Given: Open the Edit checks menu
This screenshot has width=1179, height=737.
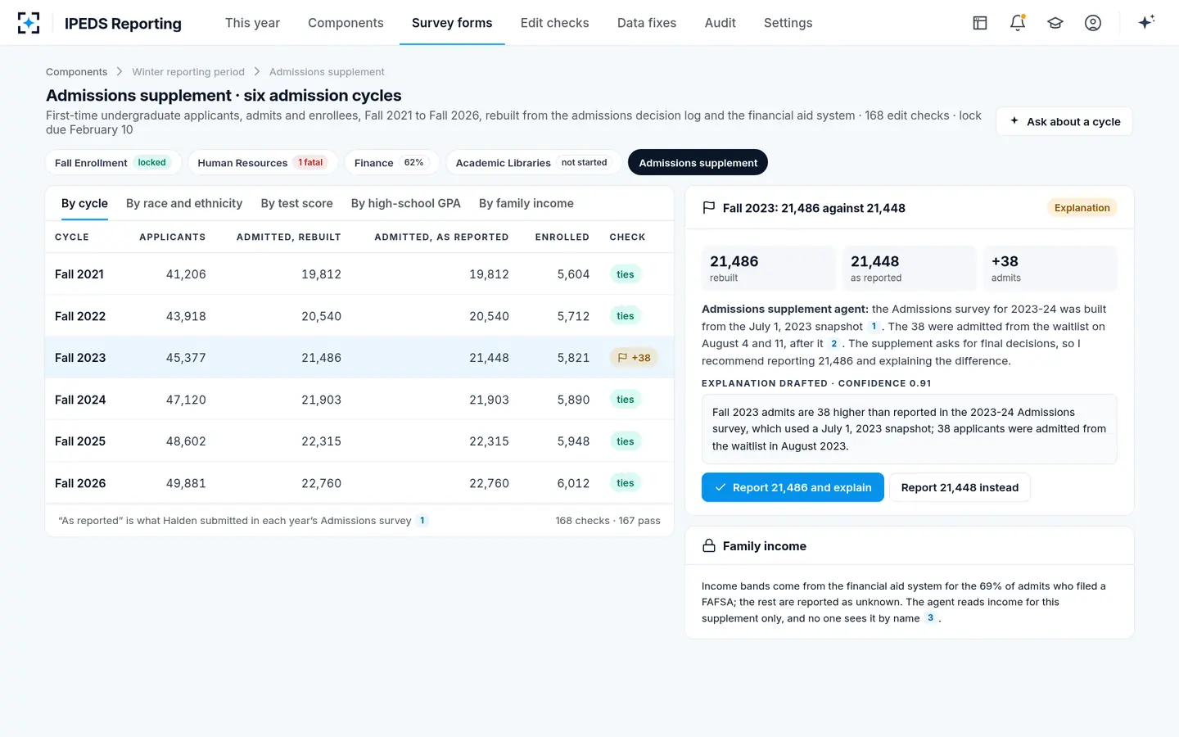Looking at the screenshot, I should 554,23.
